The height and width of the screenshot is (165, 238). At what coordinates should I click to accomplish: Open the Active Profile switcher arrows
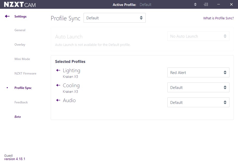click(x=195, y=5)
